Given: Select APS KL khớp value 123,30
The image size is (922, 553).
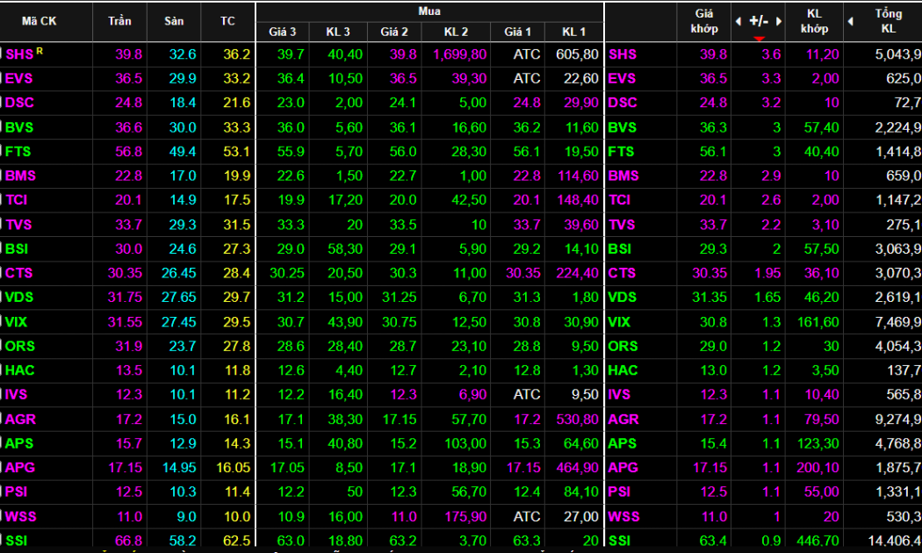Looking at the screenshot, I should [818, 443].
